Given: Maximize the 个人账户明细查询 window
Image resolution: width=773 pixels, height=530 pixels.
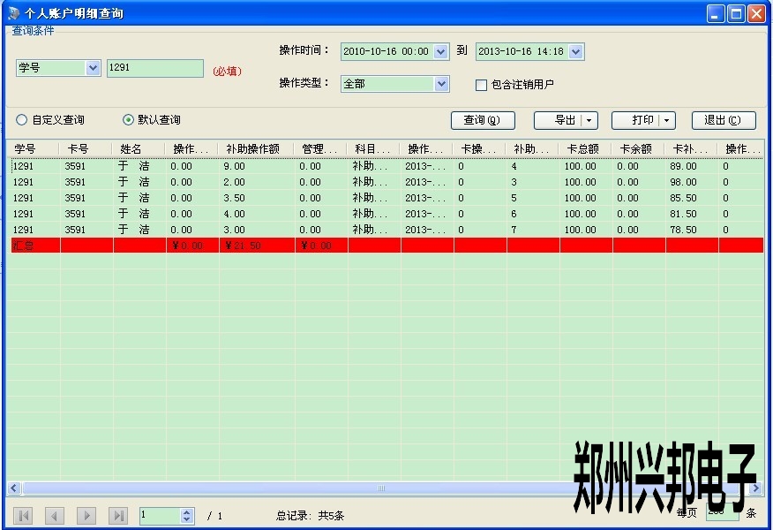Looking at the screenshot, I should (736, 13).
